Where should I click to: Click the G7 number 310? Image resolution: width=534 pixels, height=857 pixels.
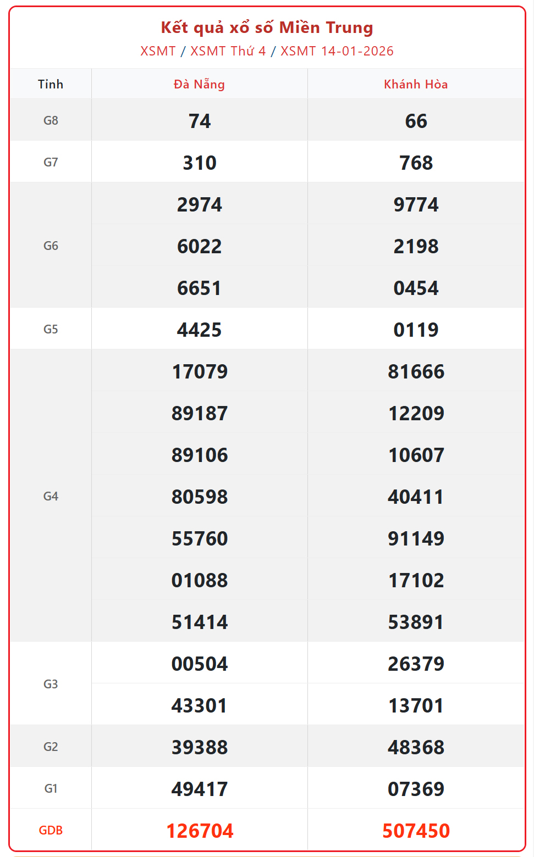200,163
